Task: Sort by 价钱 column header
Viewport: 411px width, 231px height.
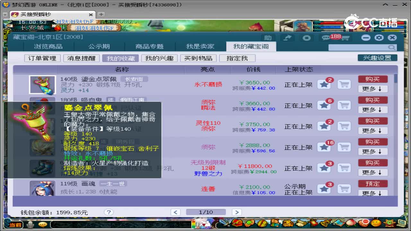Action: (253, 69)
